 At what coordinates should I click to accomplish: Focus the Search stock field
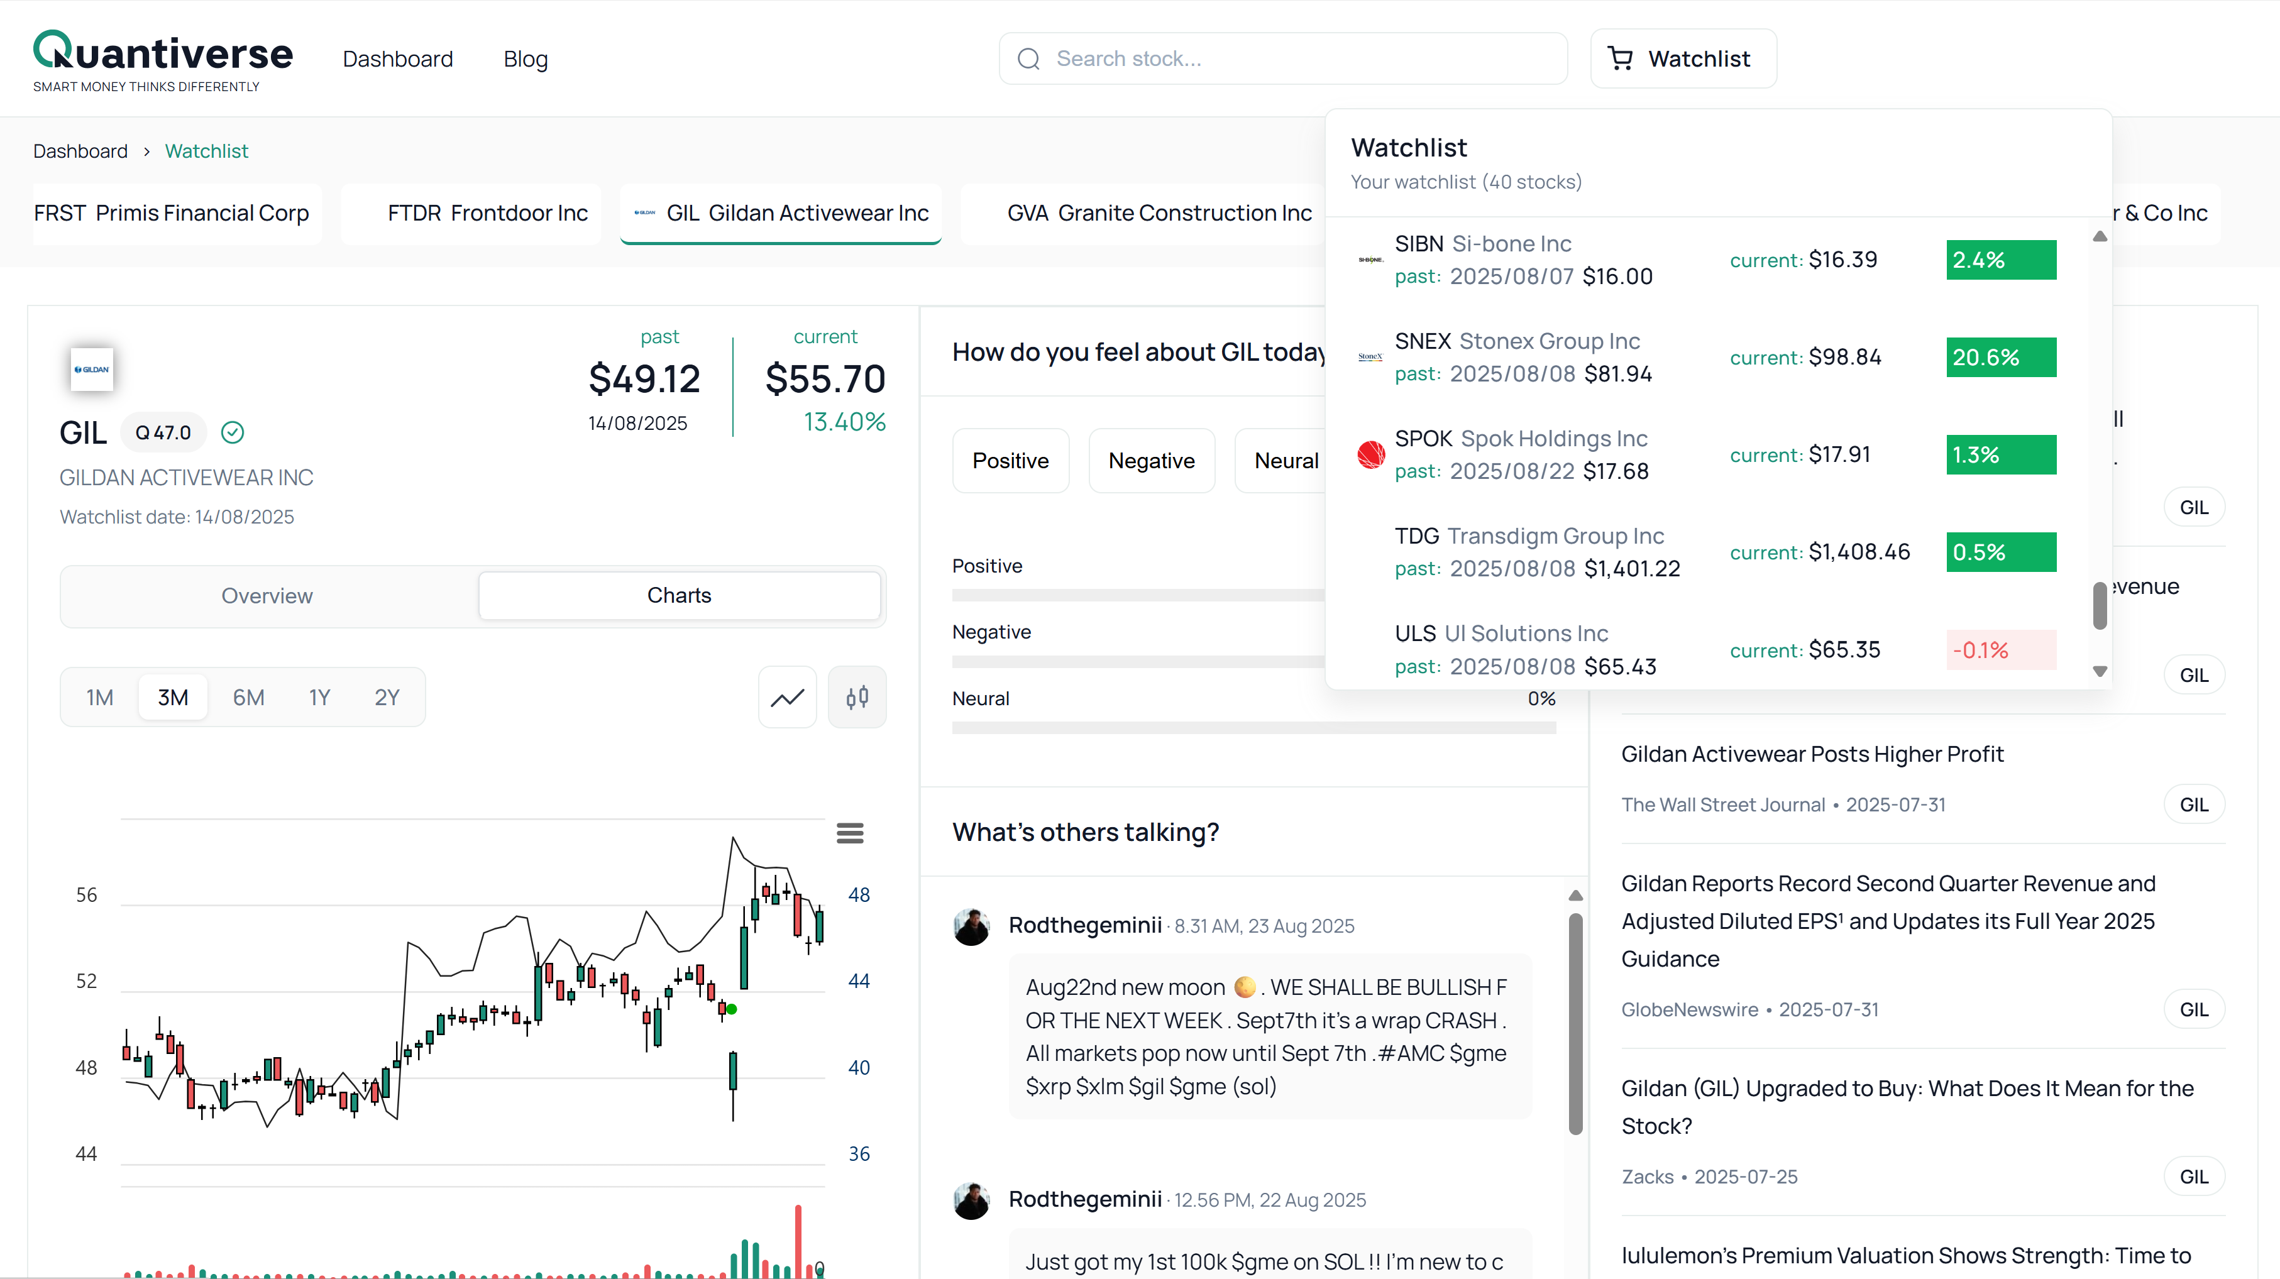(1284, 59)
